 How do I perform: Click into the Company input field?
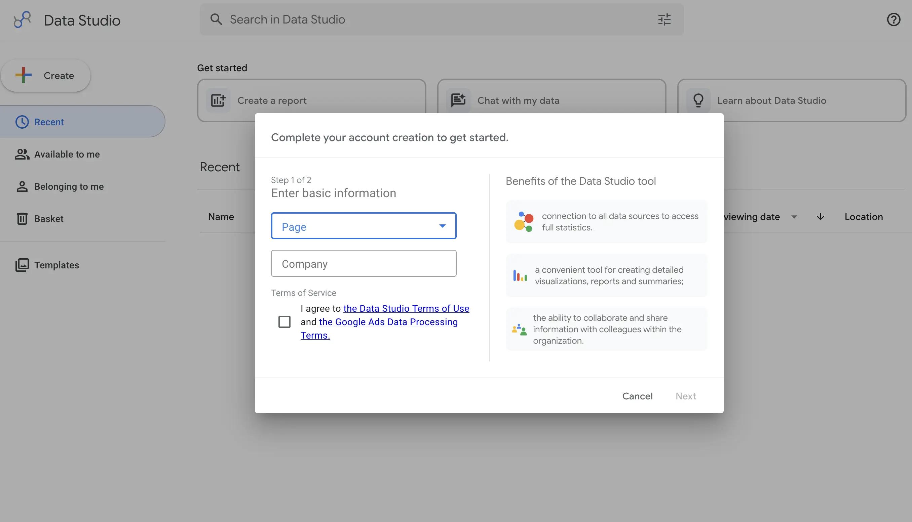[363, 264]
